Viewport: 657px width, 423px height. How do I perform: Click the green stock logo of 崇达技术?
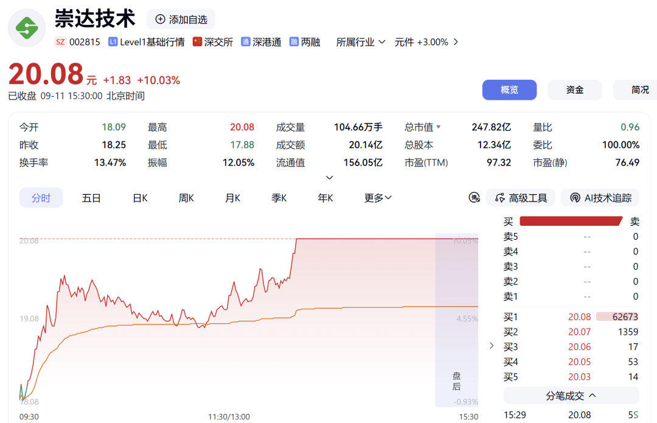pos(27,28)
